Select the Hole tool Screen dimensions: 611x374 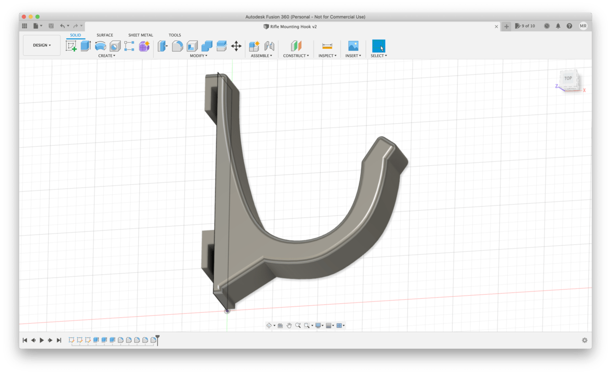(x=115, y=46)
